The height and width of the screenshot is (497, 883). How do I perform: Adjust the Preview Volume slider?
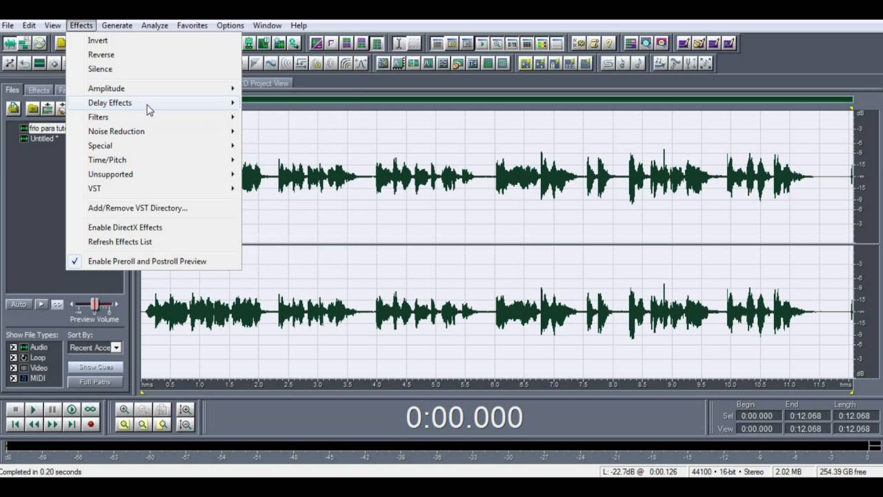click(95, 304)
